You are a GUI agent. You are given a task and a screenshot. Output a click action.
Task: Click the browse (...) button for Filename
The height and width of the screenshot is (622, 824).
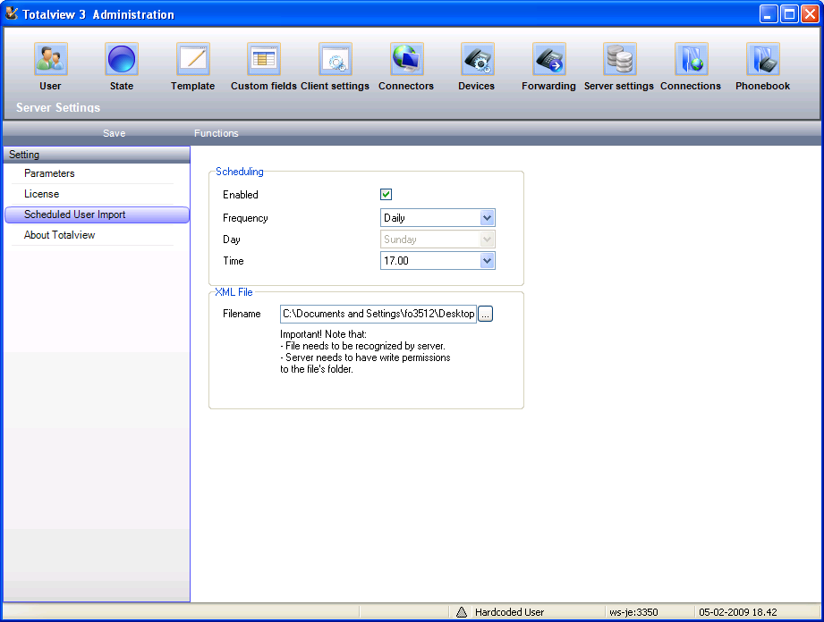point(485,314)
